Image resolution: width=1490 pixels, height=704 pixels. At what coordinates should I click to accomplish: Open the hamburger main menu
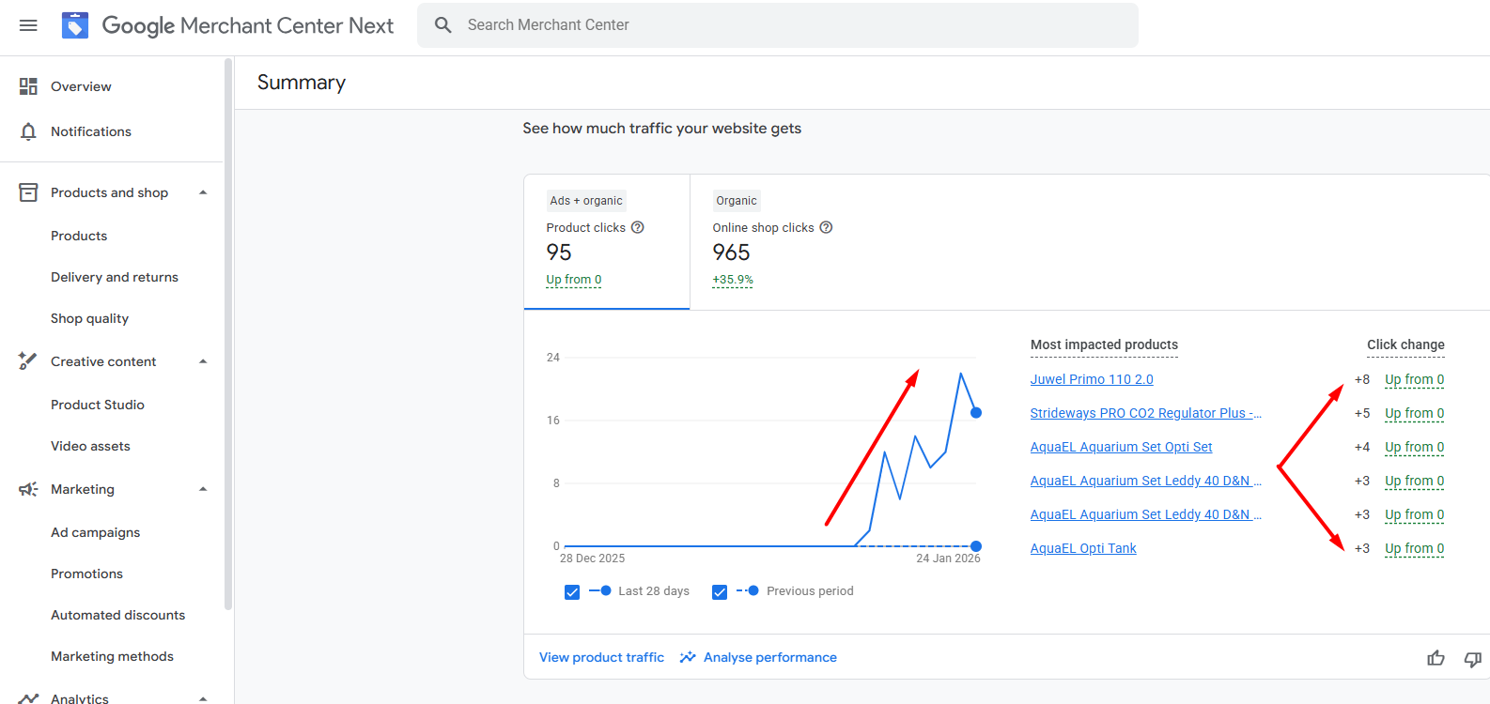pos(28,25)
